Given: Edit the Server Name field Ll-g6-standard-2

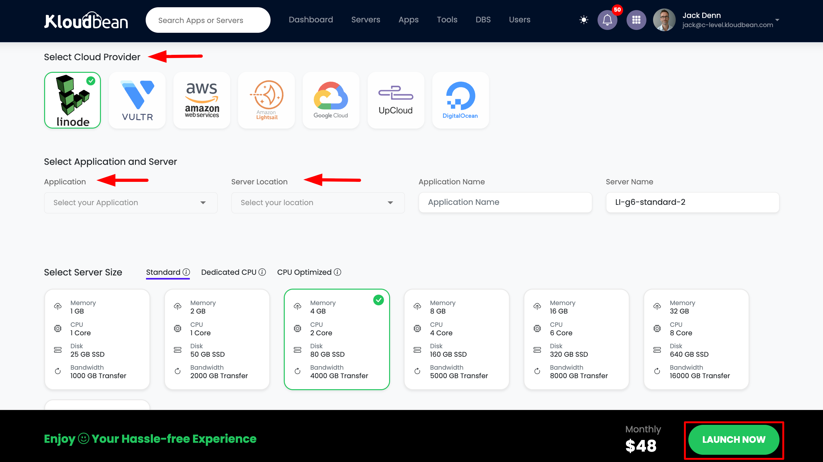Looking at the screenshot, I should 692,202.
